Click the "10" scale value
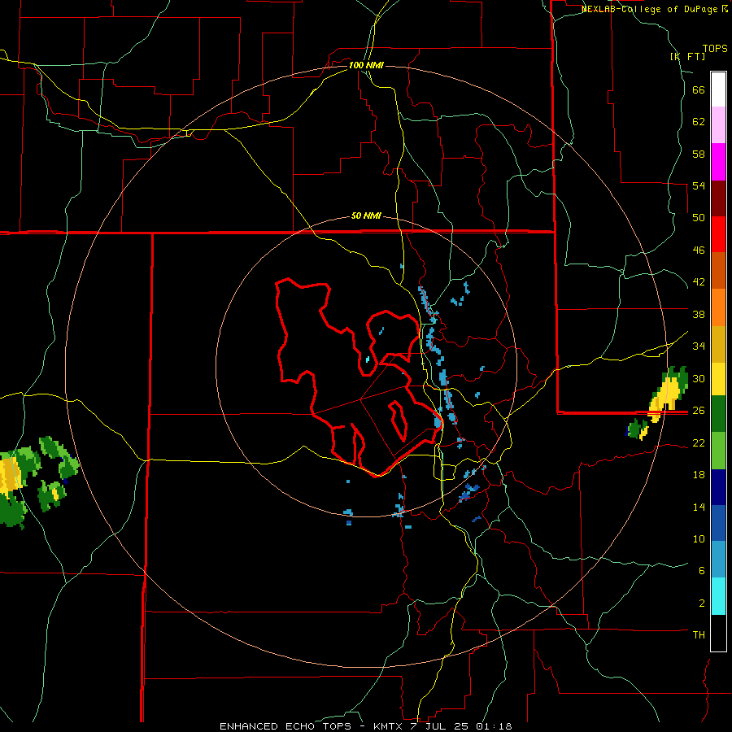This screenshot has width=732, height=732. point(699,538)
